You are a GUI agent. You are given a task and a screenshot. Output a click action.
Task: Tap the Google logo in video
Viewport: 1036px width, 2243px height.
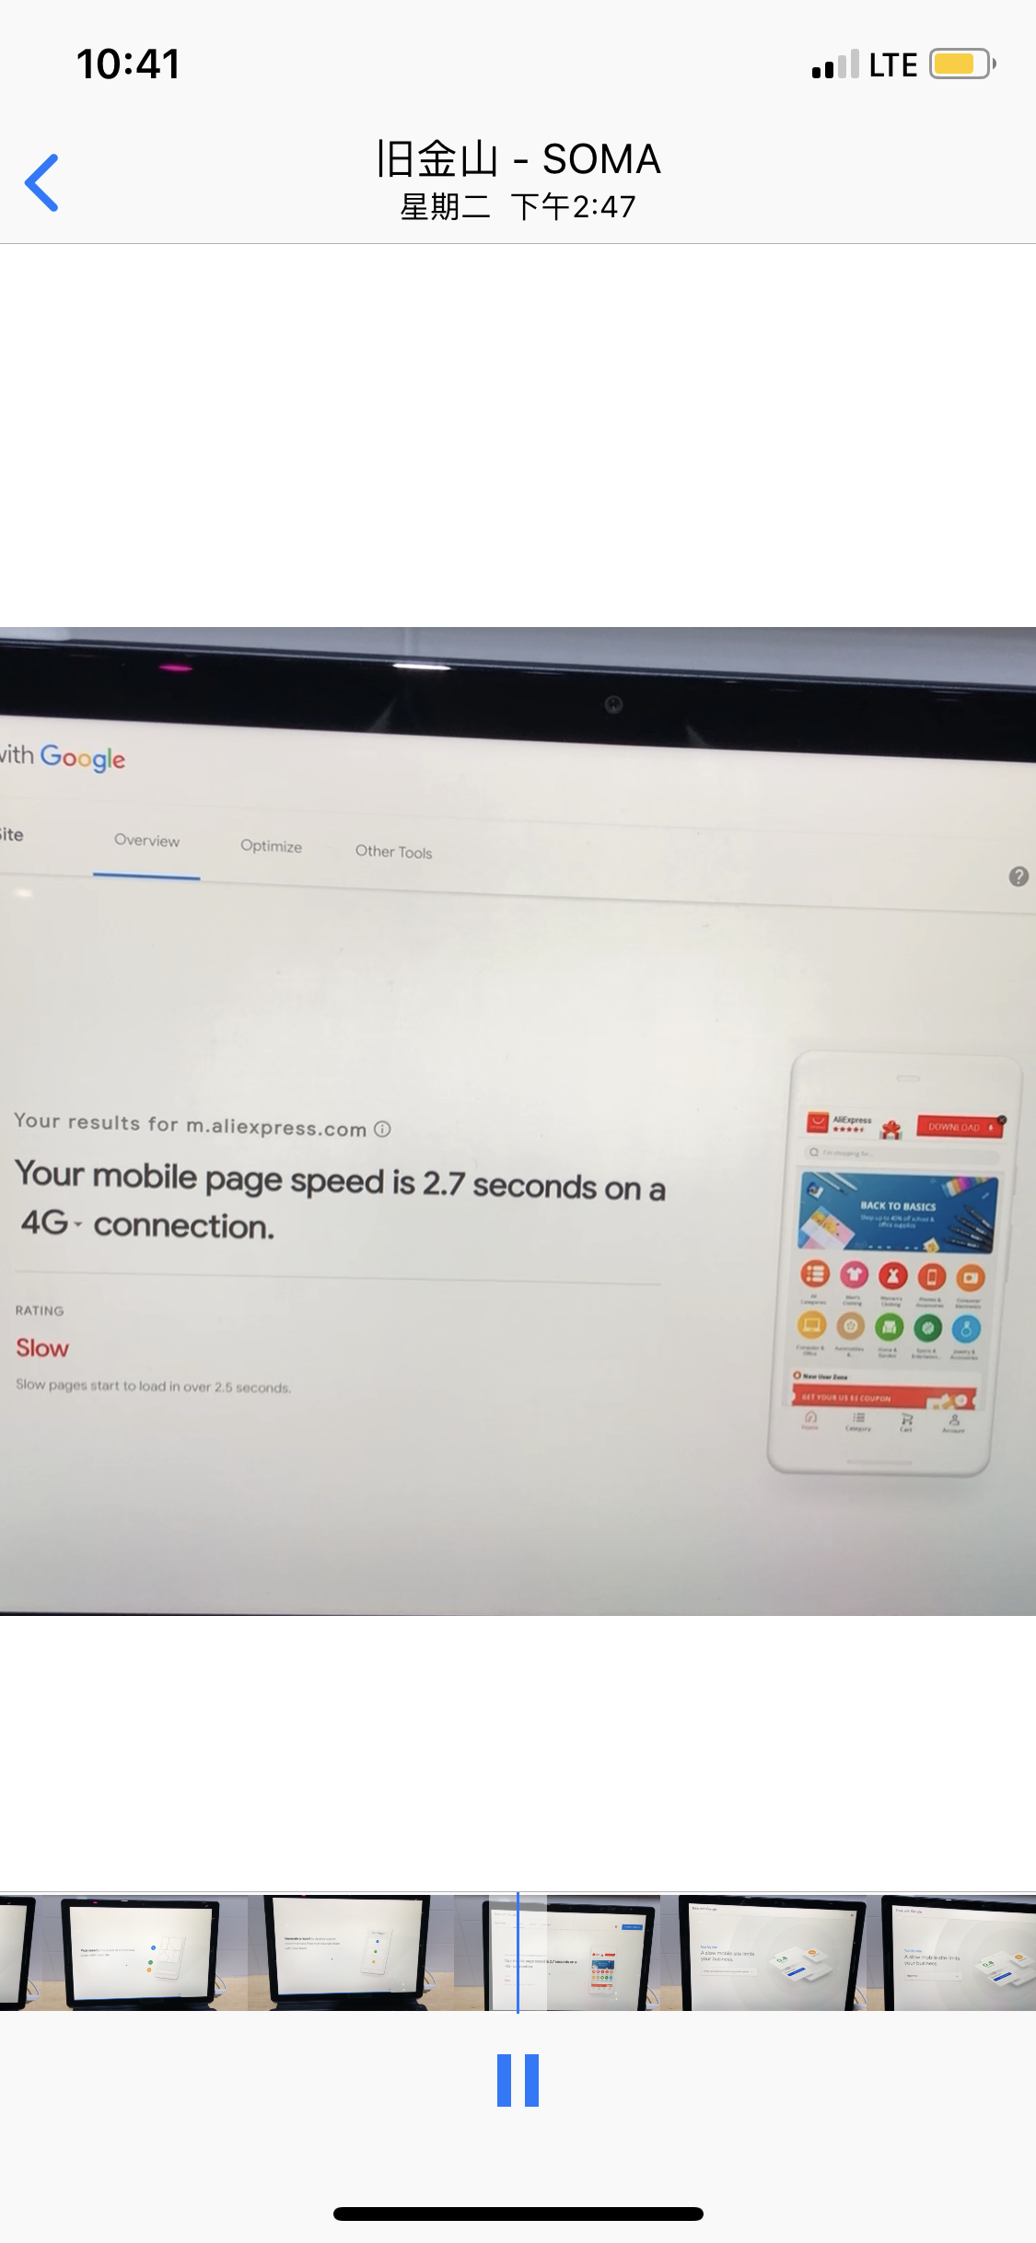[83, 758]
